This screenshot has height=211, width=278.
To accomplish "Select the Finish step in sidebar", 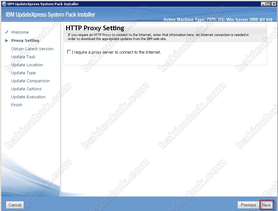I will 17,105.
